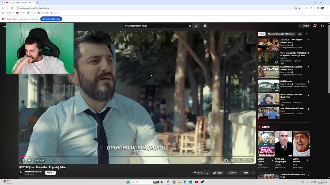Screen dimensions: 330x185
Task: Open the Windows Start menu
Action: click(128, 182)
